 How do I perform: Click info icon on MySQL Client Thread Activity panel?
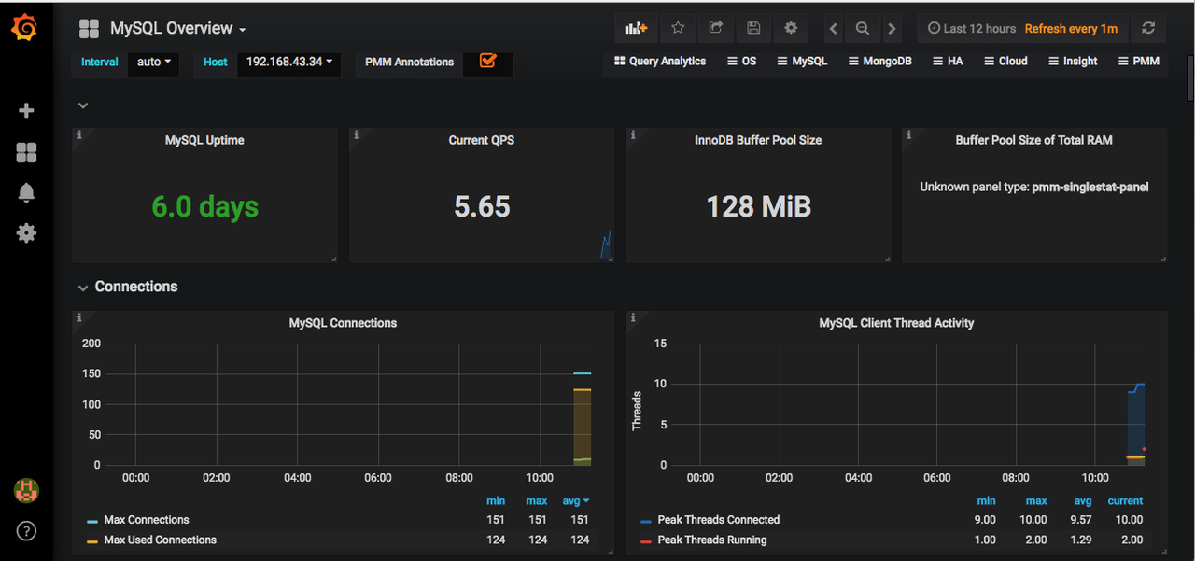pyautogui.click(x=633, y=317)
